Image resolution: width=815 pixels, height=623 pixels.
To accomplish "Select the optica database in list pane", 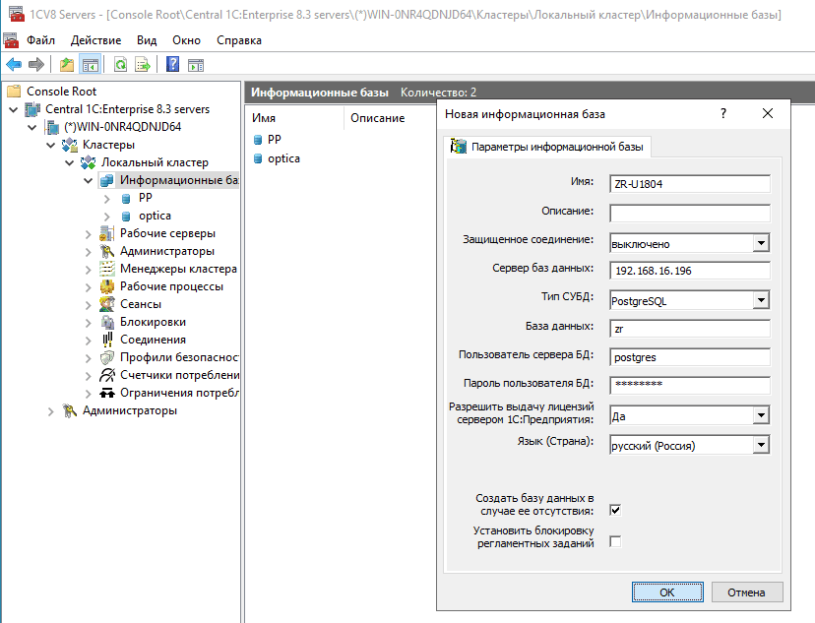I will coord(283,158).
